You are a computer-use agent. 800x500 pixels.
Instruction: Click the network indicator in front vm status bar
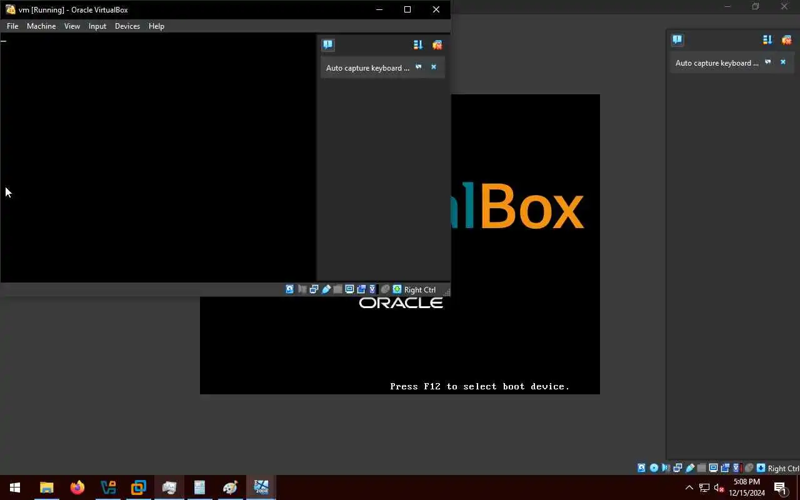314,289
